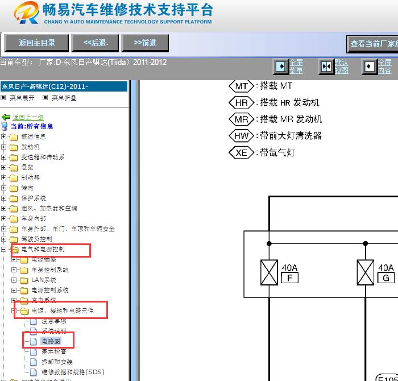Click the 车身控制系统 folder icon
Viewport: 398px width, 381px height.
24,270
